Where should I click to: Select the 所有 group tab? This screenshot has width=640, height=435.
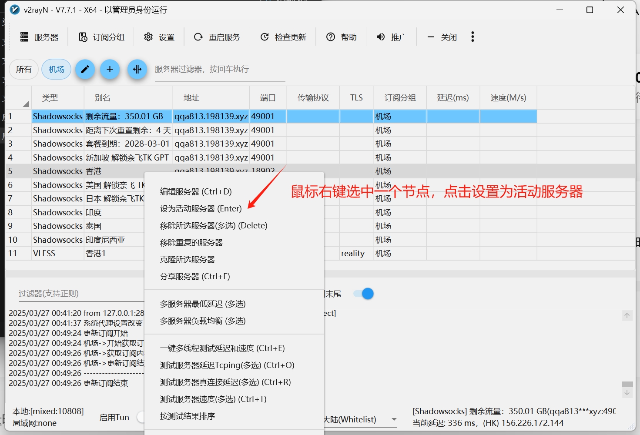(x=23, y=69)
